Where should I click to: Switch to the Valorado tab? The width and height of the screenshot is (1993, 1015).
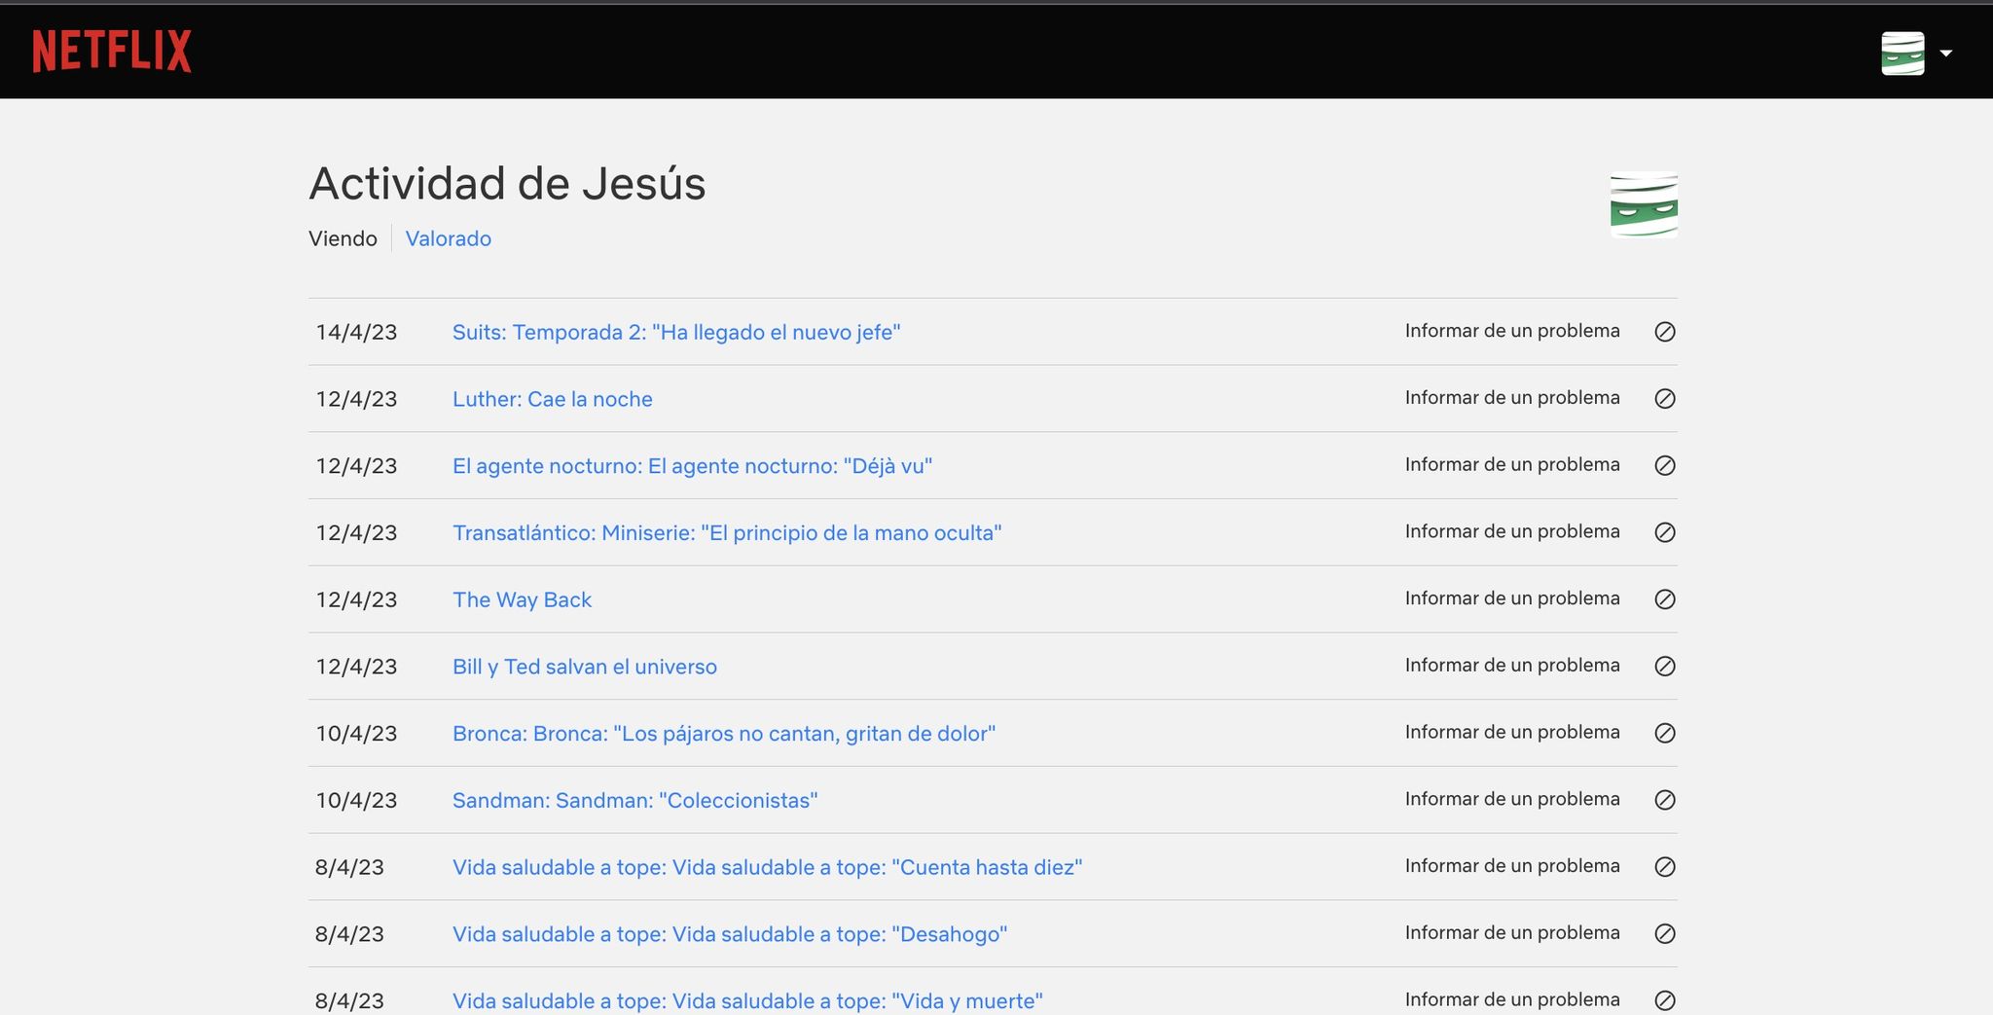448,238
